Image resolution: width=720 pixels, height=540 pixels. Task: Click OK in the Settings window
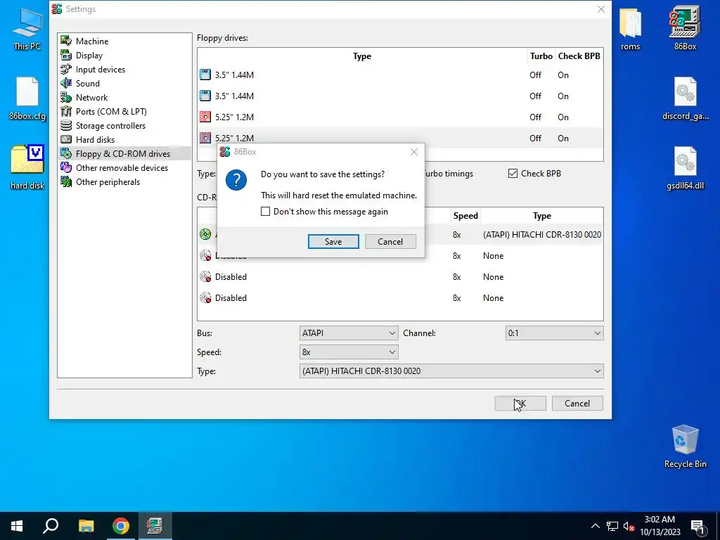(520, 403)
